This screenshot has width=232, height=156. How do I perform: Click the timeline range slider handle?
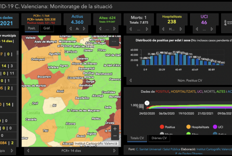click(x=147, y=103)
